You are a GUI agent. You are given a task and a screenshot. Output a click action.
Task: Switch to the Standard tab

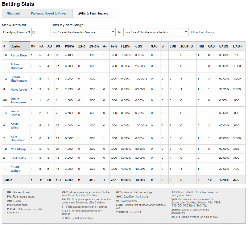[x=14, y=13]
